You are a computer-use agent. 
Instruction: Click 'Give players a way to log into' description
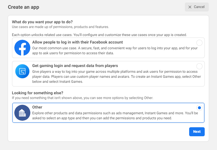click(x=116, y=76)
